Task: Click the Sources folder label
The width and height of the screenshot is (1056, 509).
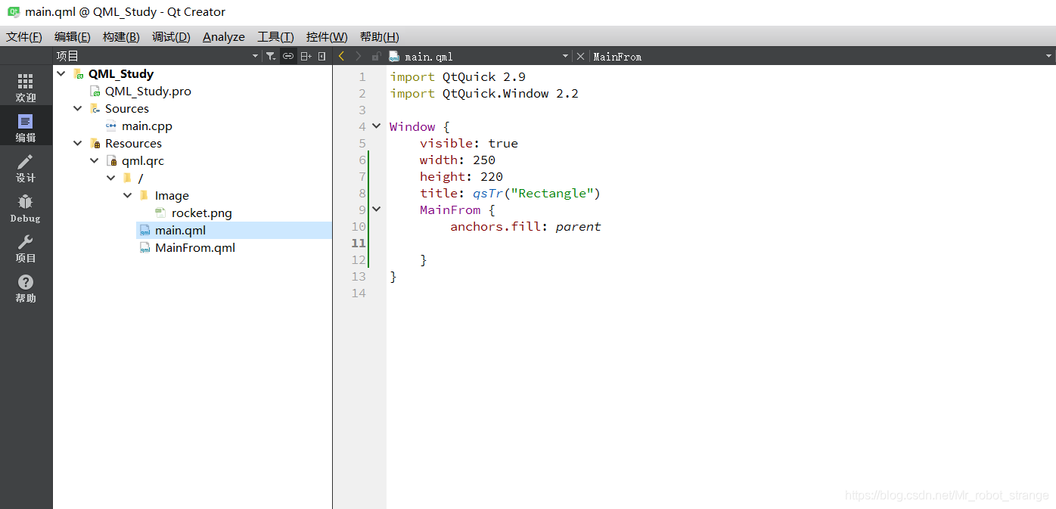Action: tap(127, 108)
